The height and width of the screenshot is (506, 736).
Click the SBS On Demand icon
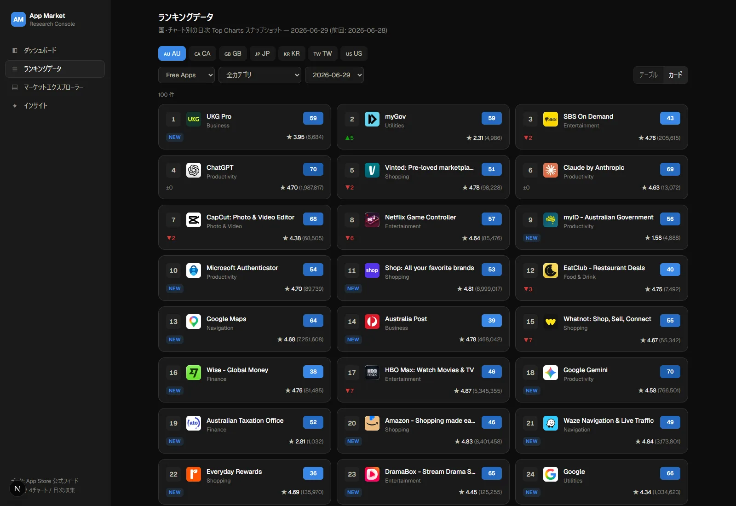551,119
